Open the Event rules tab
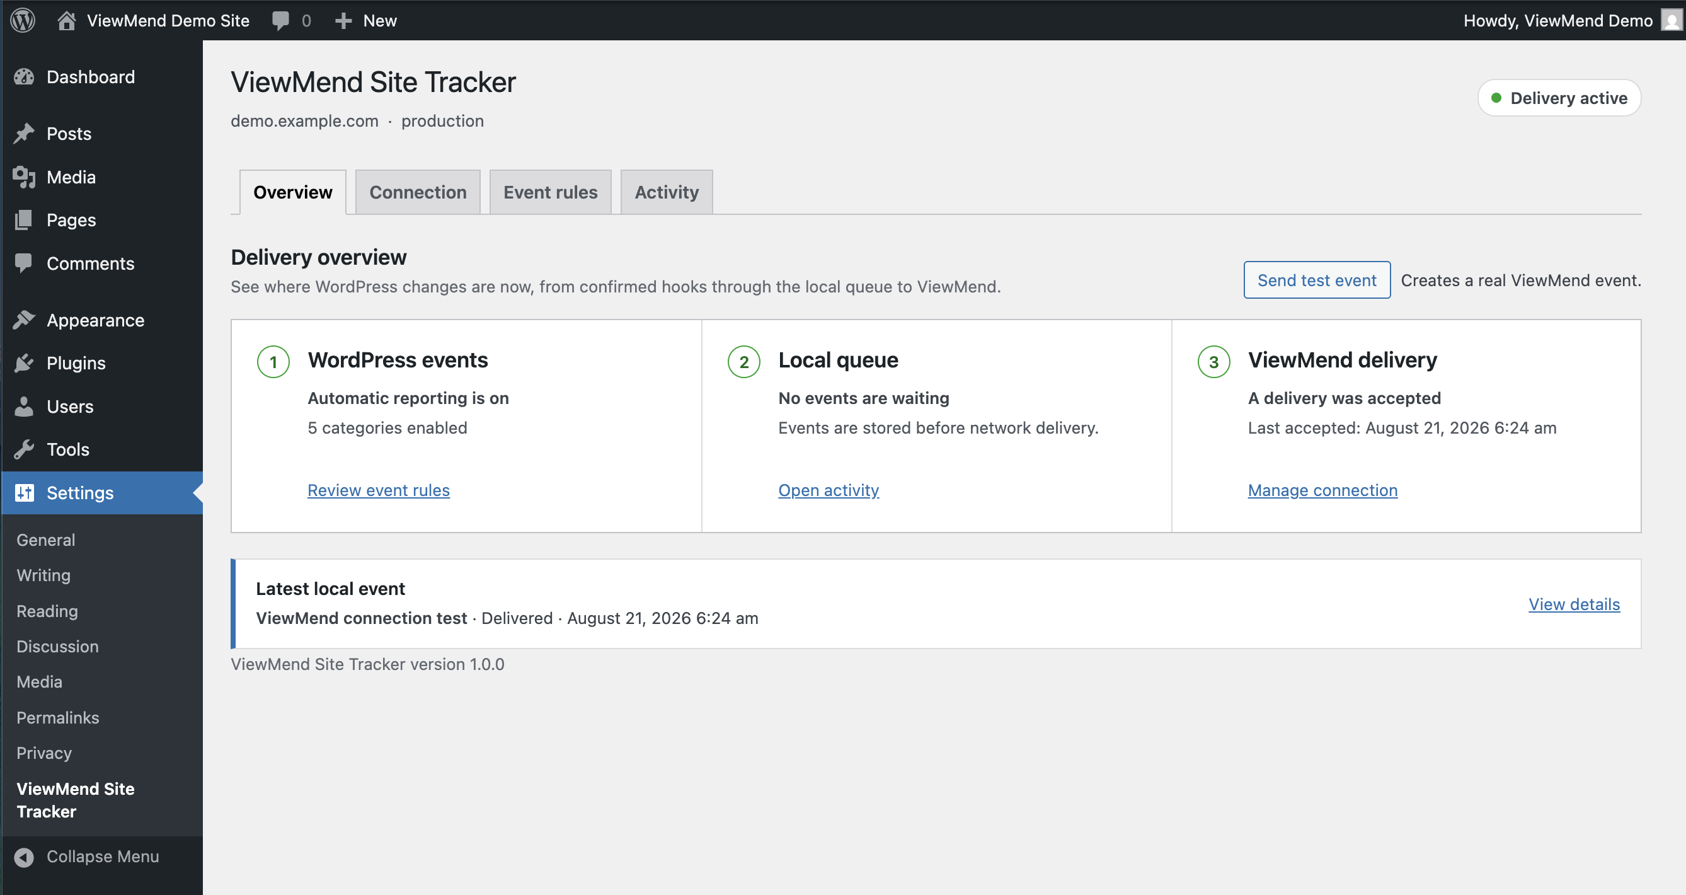Viewport: 1686px width, 895px height. 551,192
